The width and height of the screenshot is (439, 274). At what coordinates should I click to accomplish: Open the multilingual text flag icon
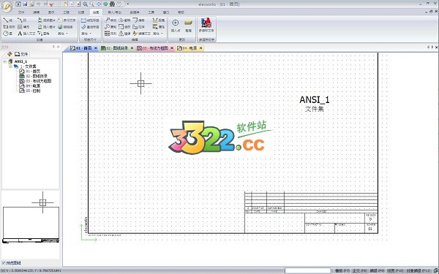tap(206, 23)
